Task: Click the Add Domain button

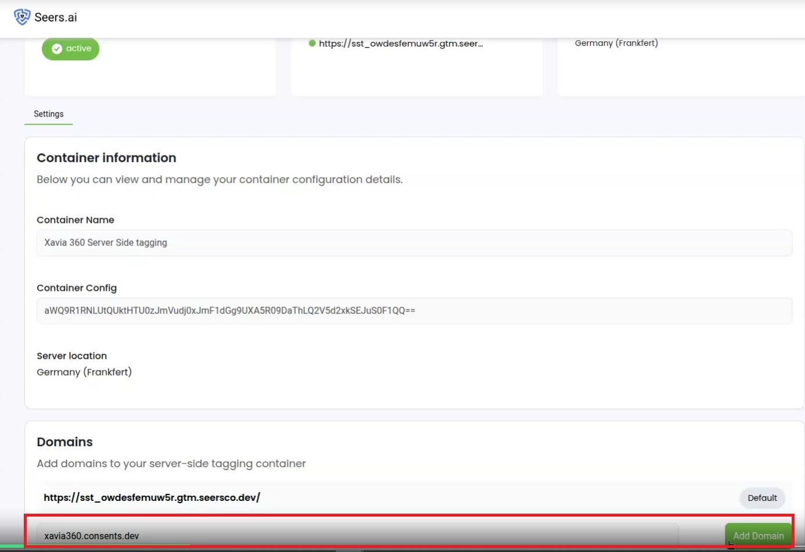Action: 758,536
